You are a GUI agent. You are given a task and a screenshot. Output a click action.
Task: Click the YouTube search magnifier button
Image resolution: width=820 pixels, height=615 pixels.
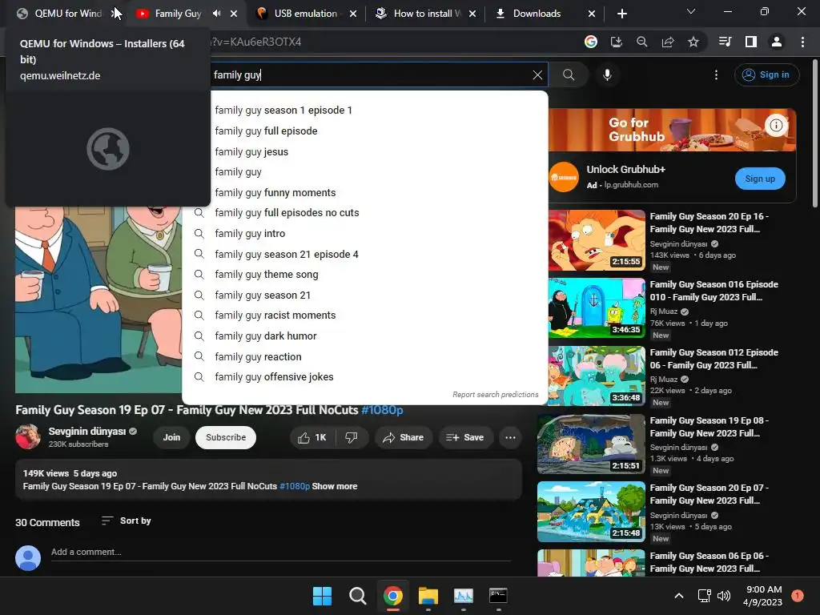pos(569,74)
